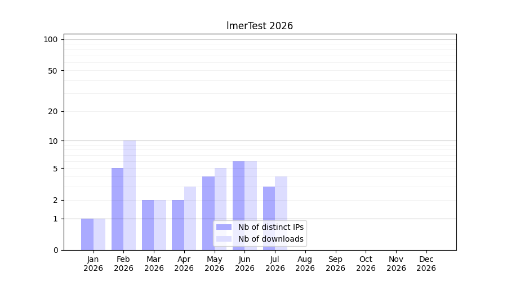The width and height of the screenshot is (507, 281).
Task: Select the 'Nb of distinct IPs' legend label
Action: click(x=271, y=227)
